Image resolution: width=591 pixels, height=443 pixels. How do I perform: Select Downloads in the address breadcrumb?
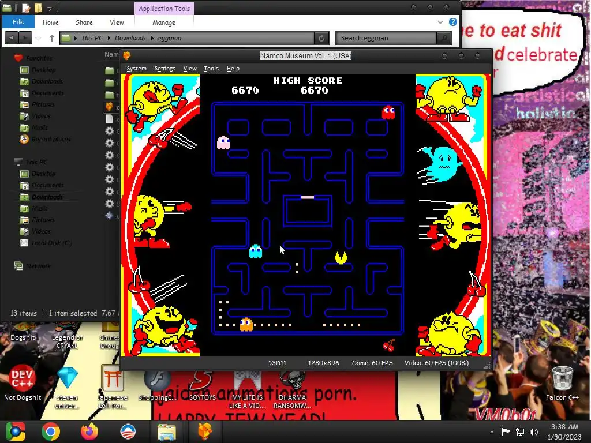(130, 38)
